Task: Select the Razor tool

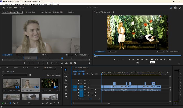Action: [66, 80]
